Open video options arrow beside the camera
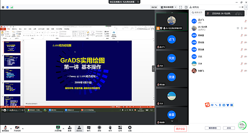 (23, 129)
